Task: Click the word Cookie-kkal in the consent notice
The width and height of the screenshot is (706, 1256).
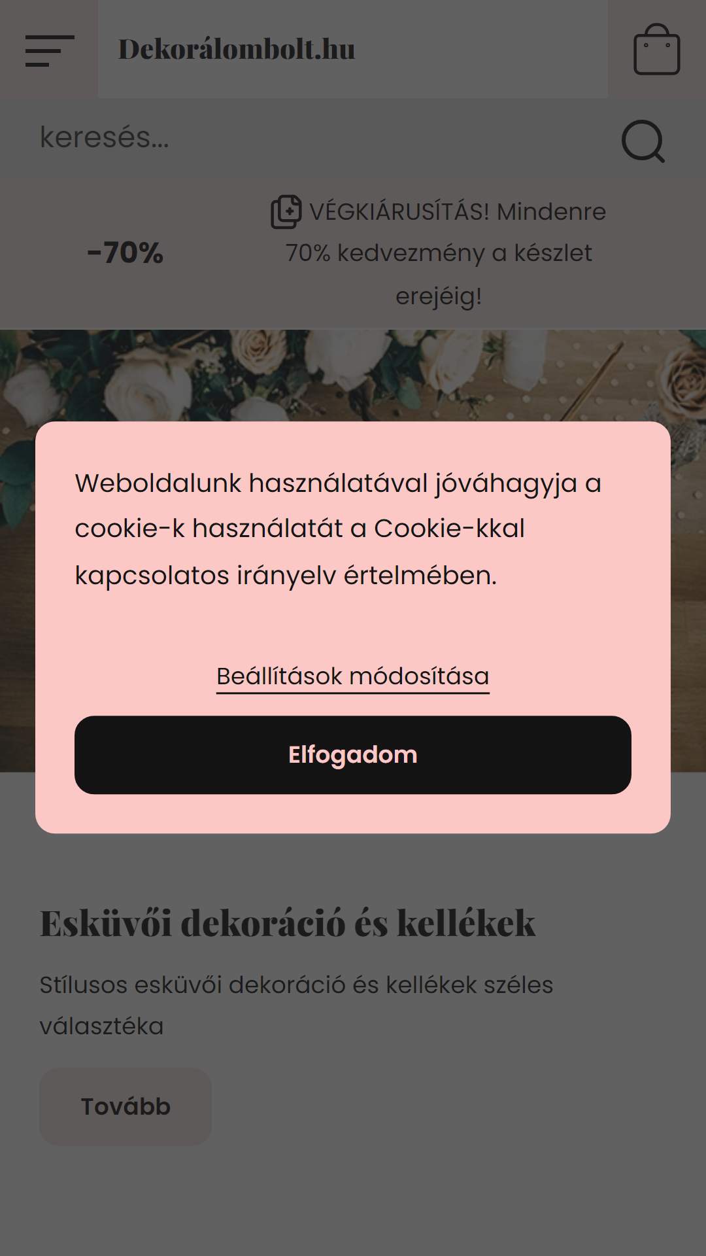Action: 449,529
